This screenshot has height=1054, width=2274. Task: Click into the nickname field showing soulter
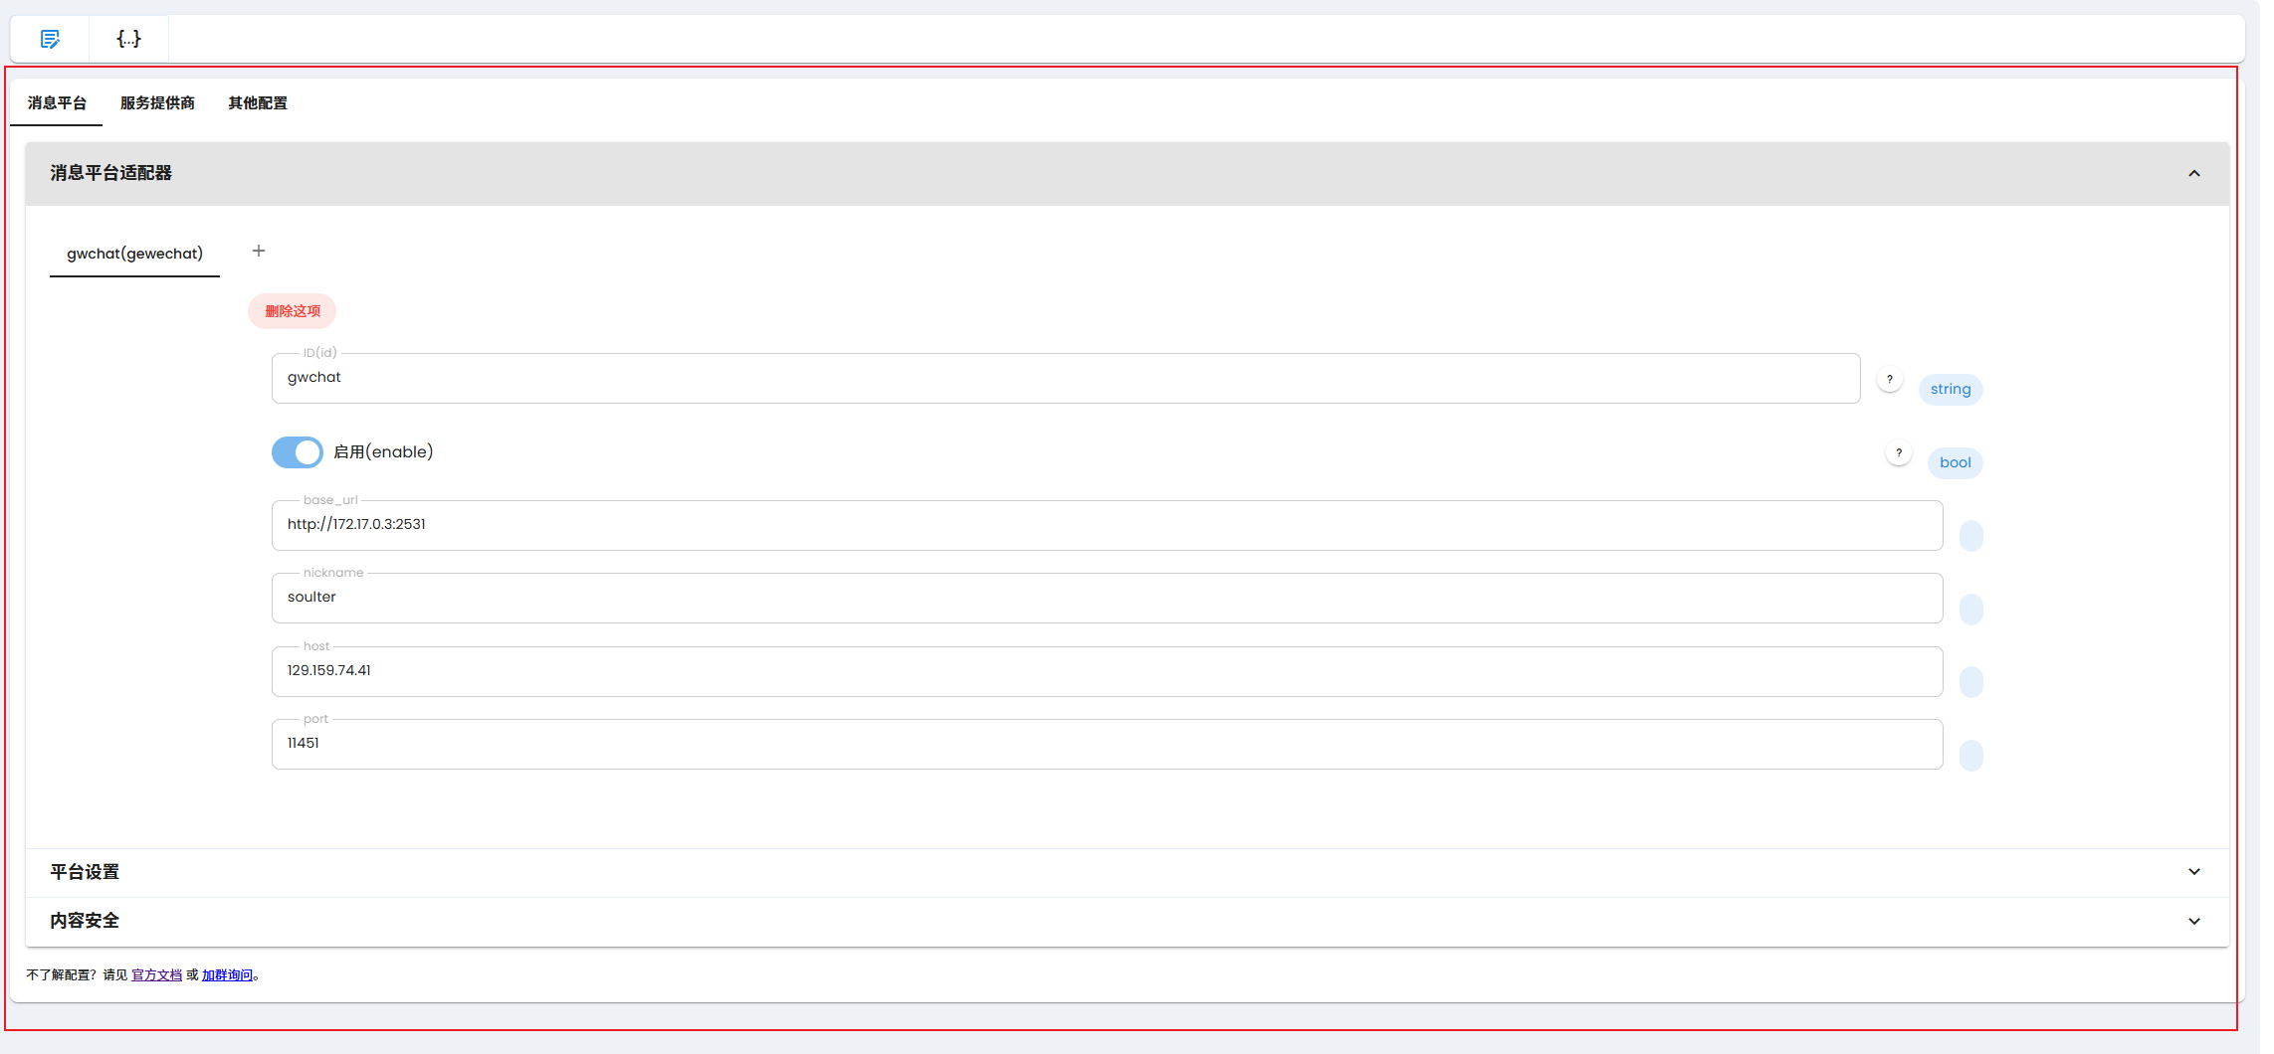(1107, 598)
